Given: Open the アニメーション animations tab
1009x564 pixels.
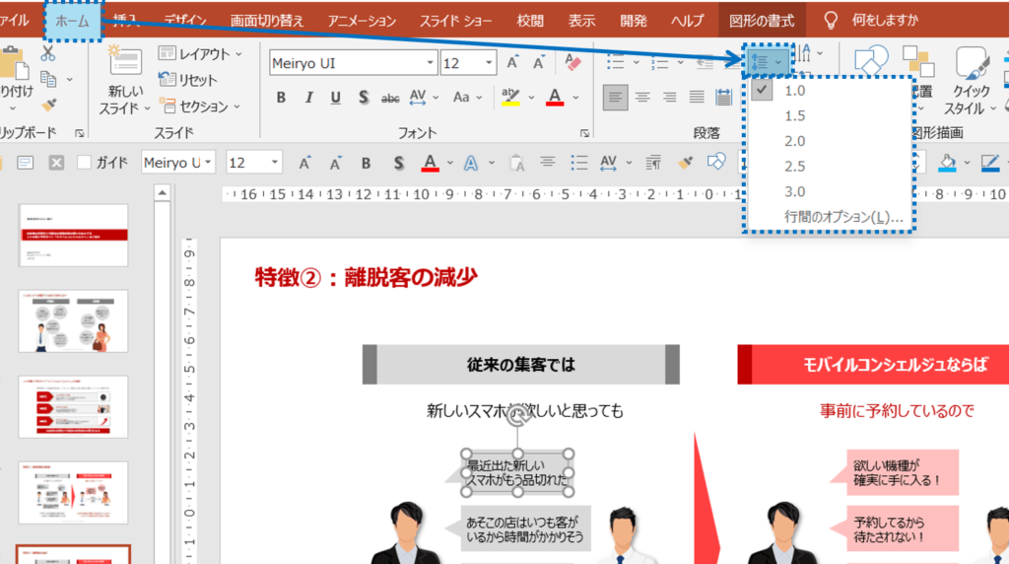Looking at the screenshot, I should point(362,21).
